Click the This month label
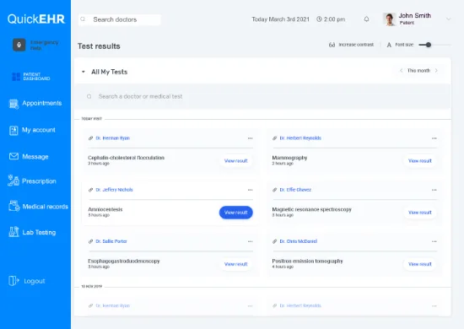This screenshot has height=329, width=464. coord(418,70)
